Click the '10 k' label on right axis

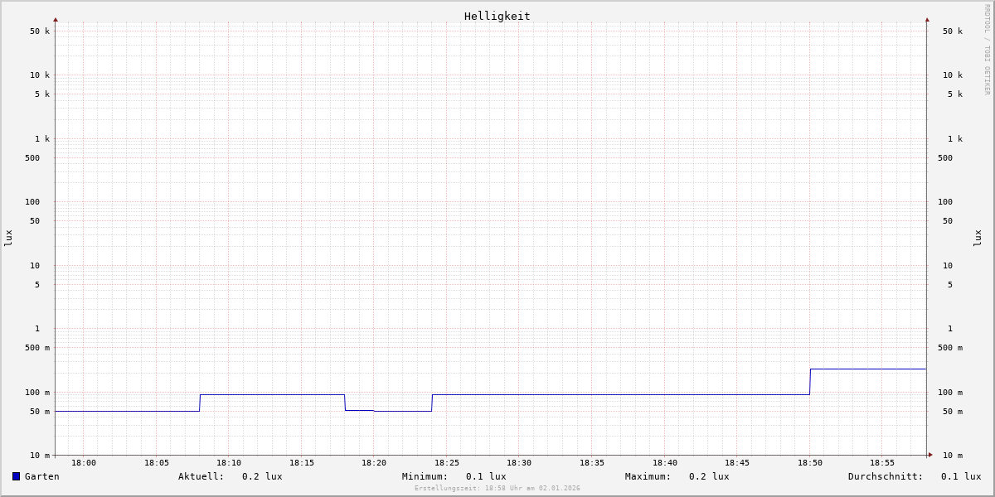pos(953,75)
